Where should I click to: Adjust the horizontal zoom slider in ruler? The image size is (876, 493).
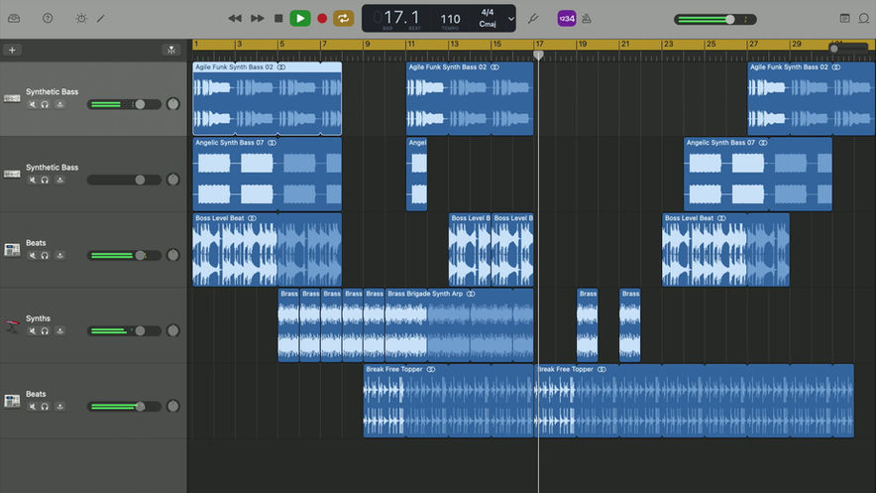click(834, 49)
